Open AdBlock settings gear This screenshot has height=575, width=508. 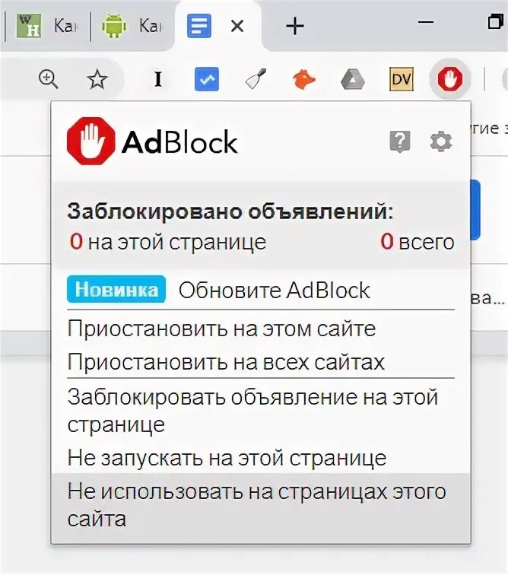[441, 141]
